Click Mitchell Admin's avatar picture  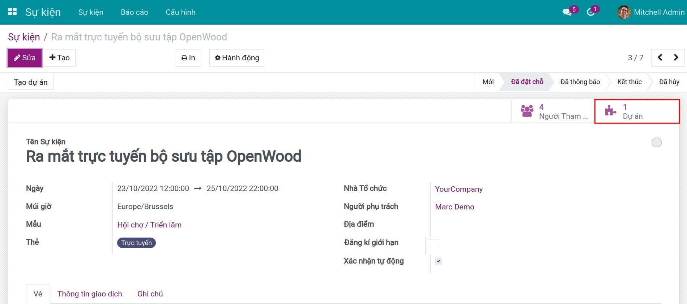tap(624, 12)
